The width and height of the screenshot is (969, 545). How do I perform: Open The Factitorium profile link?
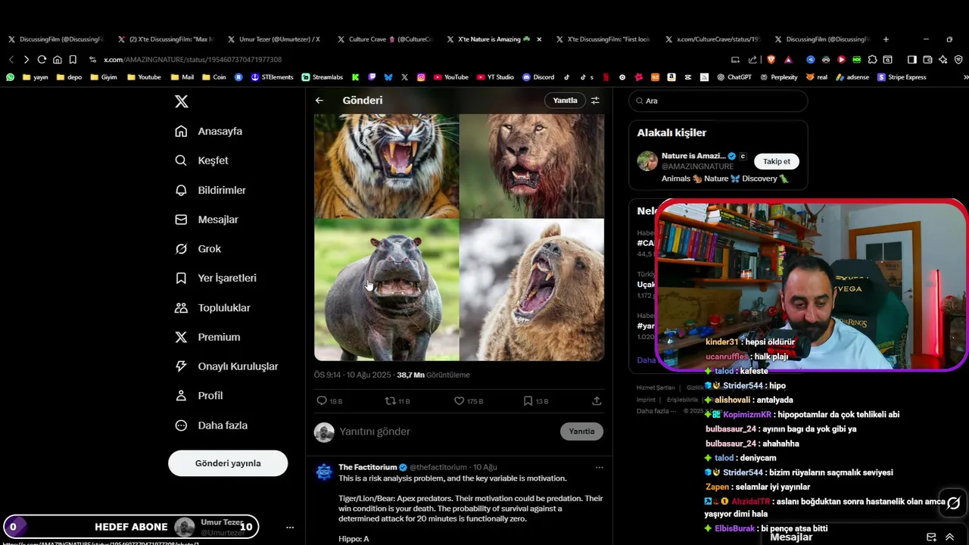tap(367, 467)
